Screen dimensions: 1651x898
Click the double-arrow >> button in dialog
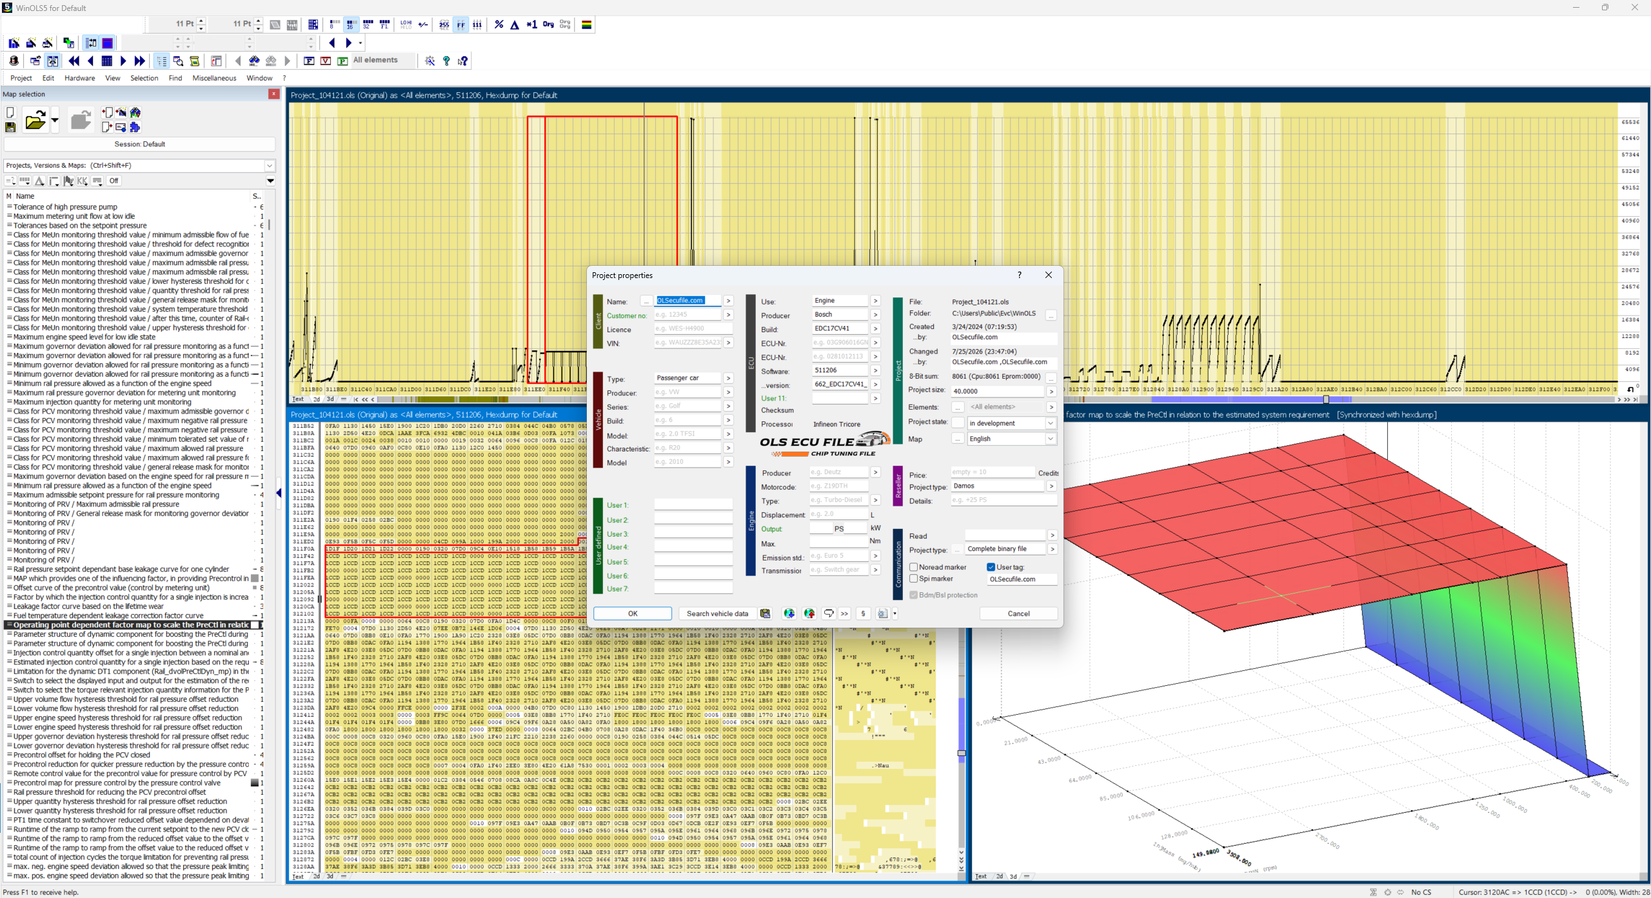coord(845,614)
